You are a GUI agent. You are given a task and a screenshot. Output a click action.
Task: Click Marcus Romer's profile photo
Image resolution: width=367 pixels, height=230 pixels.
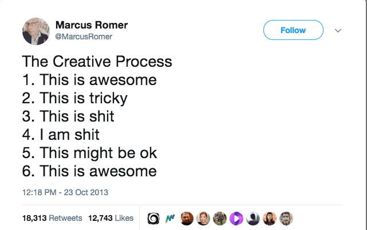pyautogui.click(x=36, y=30)
